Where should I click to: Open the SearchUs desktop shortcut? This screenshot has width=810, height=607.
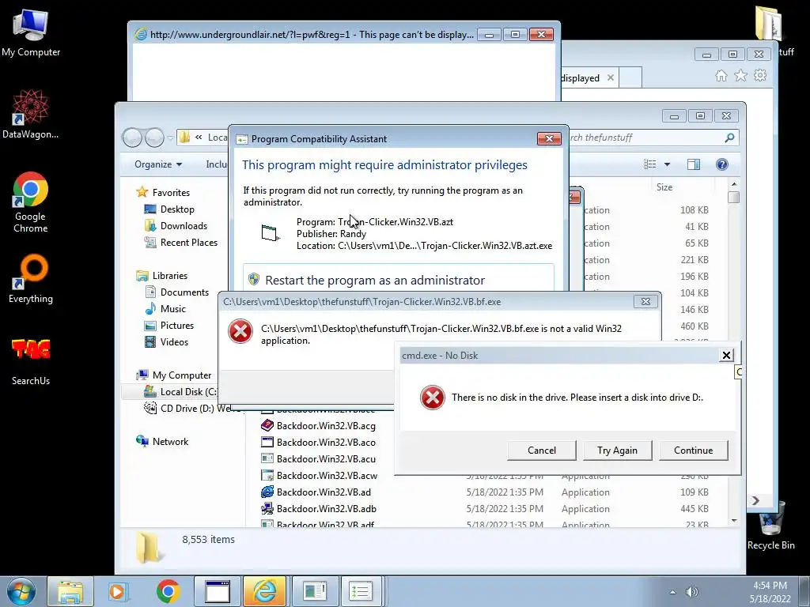[x=31, y=361]
